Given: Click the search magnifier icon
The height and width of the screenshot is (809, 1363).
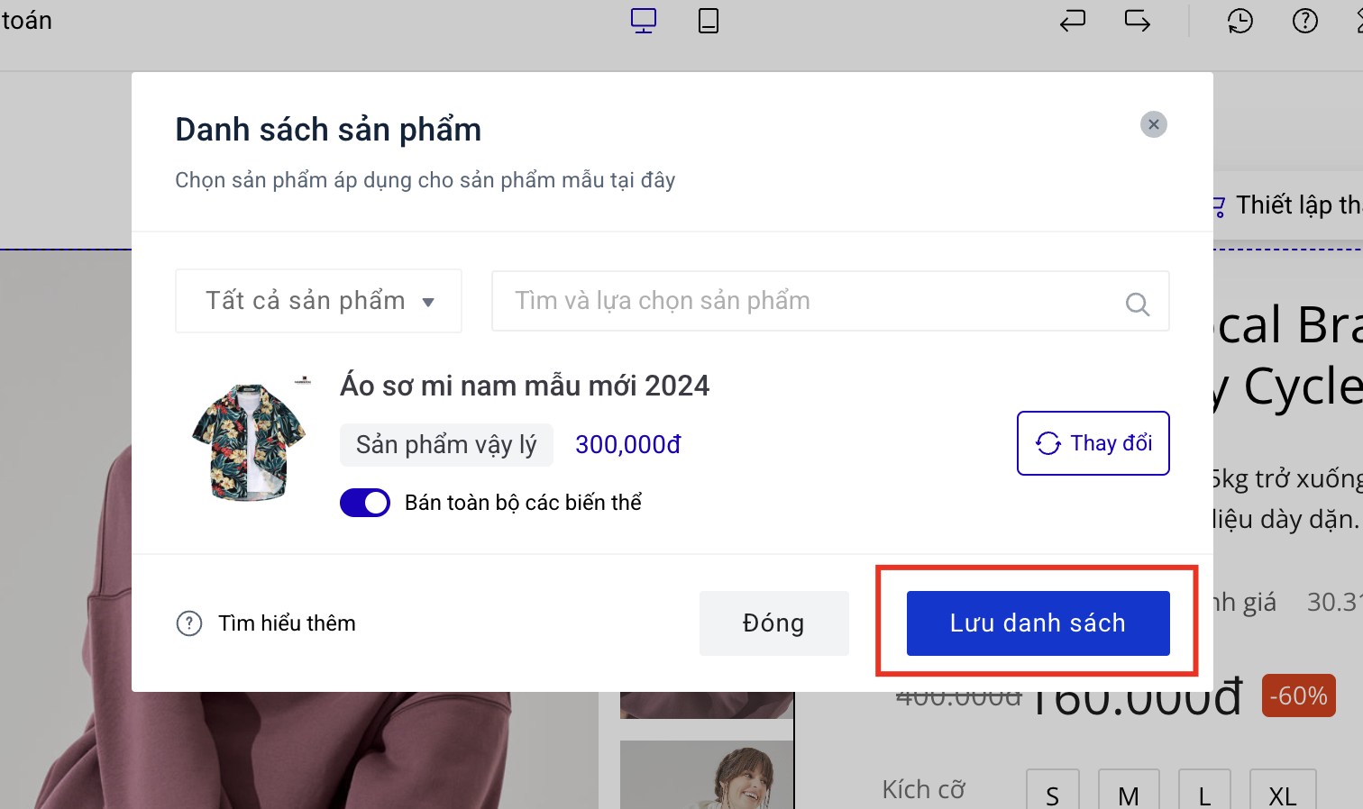Looking at the screenshot, I should point(1138,304).
